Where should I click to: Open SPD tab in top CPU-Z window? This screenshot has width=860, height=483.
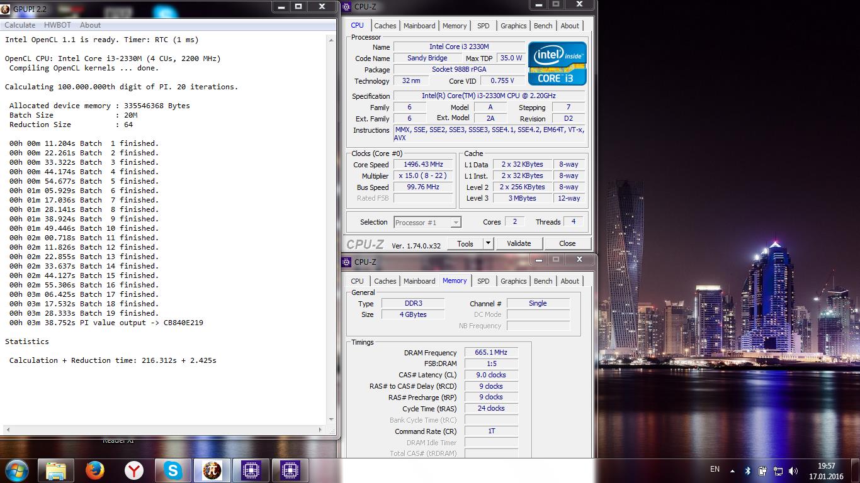pos(484,26)
